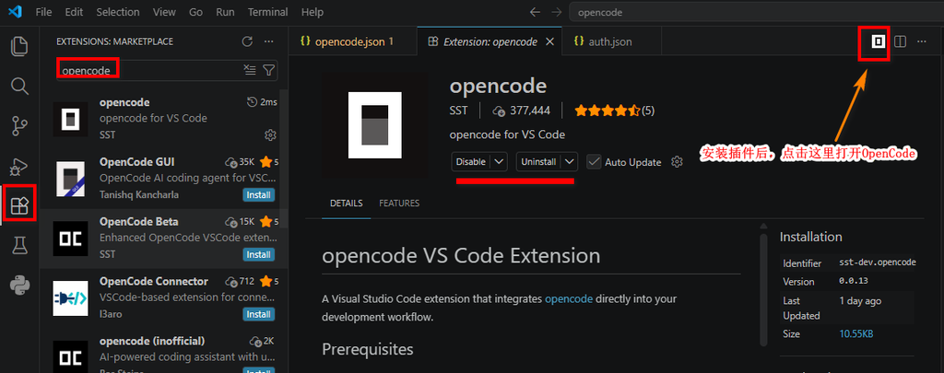Image resolution: width=944 pixels, height=373 pixels.
Task: Switch to the auth.json tab
Action: (x=611, y=42)
